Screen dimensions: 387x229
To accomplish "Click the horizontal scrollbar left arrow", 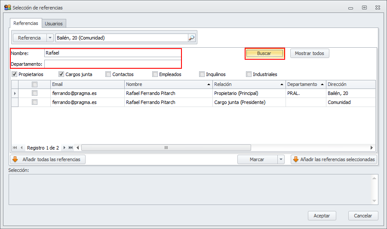I will coord(78,148).
